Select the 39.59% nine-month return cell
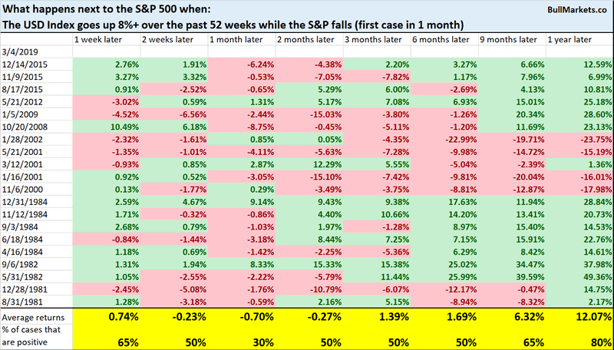The image size is (614, 350). tap(525, 276)
